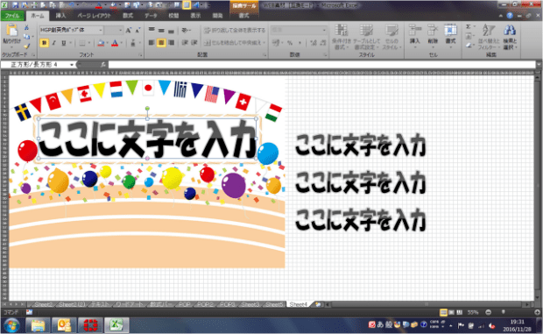
Task: Open the font color dropdown arrow
Action: (122, 43)
